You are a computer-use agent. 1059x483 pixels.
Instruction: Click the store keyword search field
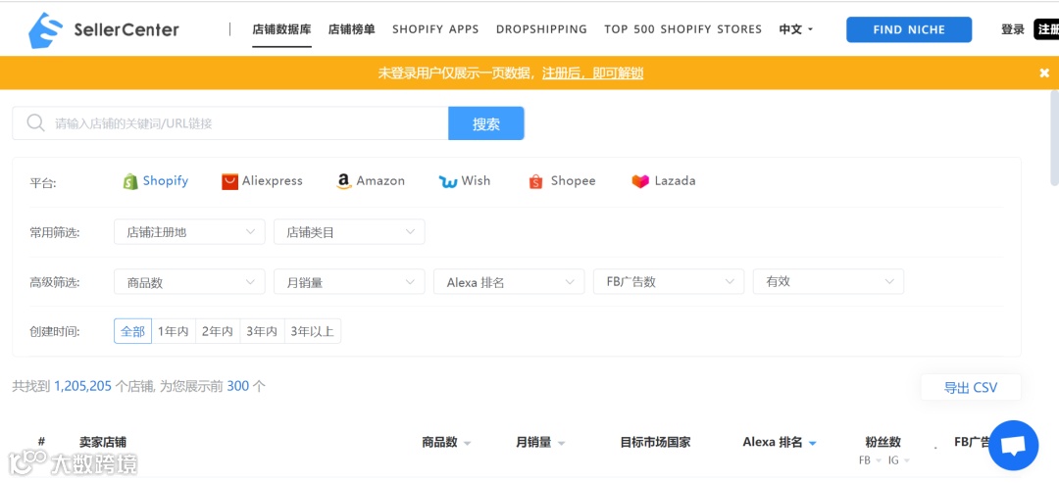coord(230,123)
